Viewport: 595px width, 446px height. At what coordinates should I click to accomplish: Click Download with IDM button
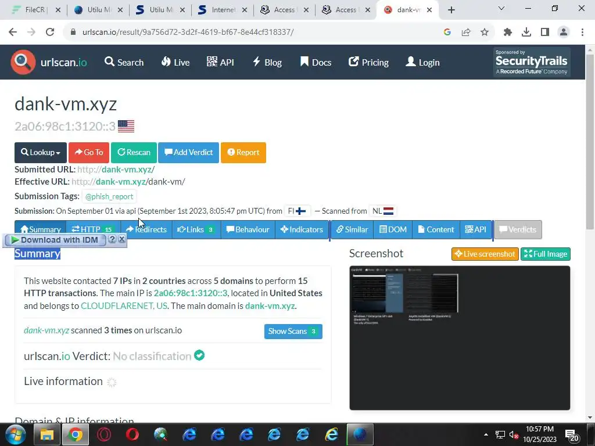[x=55, y=240]
